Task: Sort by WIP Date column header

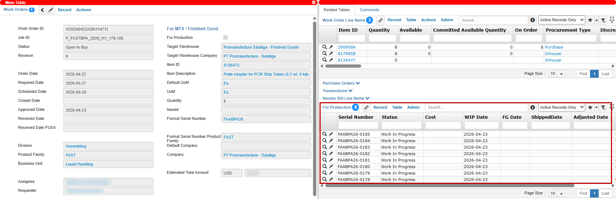Action: [476, 117]
